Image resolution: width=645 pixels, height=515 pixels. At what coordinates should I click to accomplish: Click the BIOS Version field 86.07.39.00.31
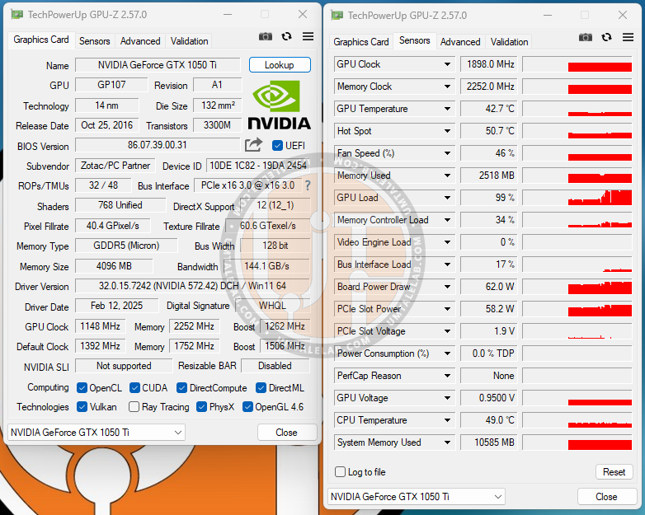pyautogui.click(x=158, y=145)
